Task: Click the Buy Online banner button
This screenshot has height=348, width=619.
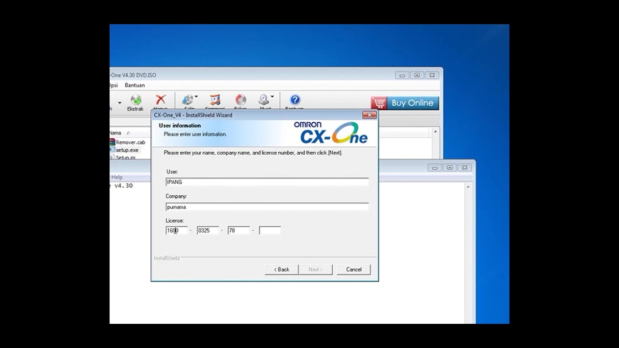Action: tap(405, 103)
